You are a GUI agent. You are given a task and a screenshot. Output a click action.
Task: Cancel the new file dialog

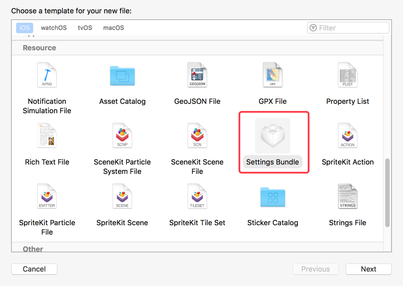click(34, 269)
